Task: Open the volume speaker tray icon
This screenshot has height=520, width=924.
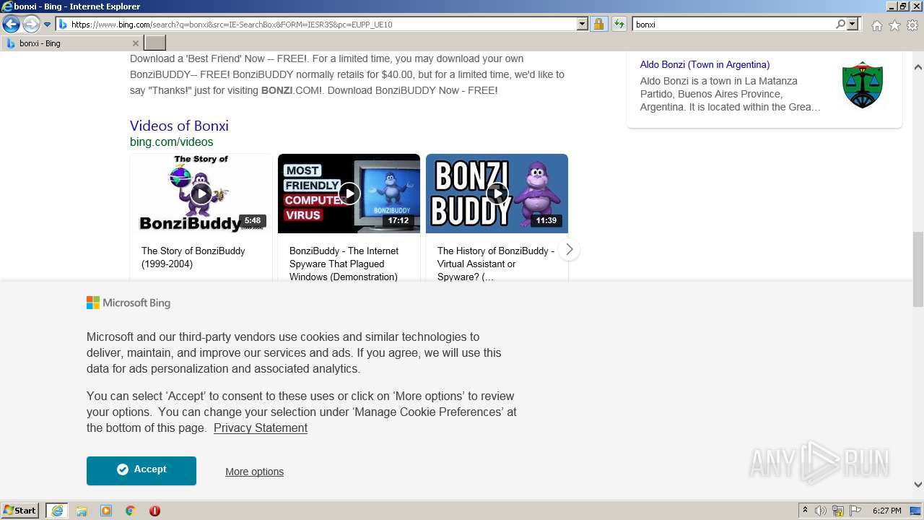Action: (821, 511)
